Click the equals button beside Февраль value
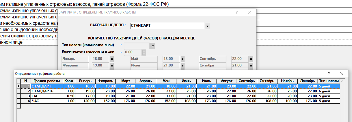 (x=111, y=65)
